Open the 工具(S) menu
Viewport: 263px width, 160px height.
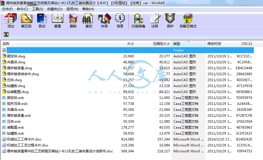(x=37, y=9)
